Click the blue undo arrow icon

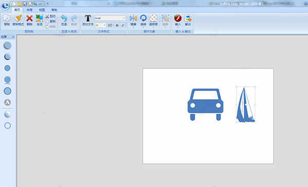coord(64,18)
